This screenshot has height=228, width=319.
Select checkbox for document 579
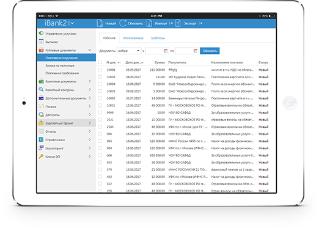click(100, 169)
